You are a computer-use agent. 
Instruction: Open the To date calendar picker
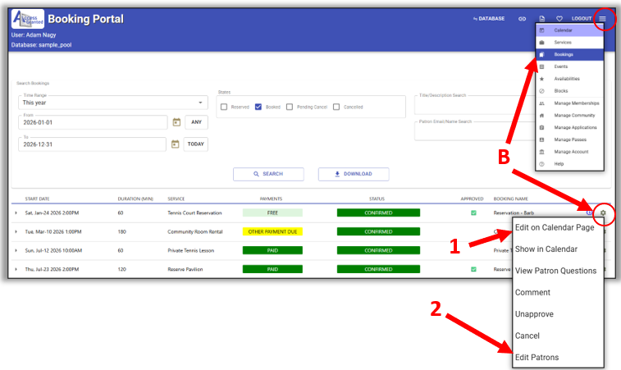coord(176,144)
